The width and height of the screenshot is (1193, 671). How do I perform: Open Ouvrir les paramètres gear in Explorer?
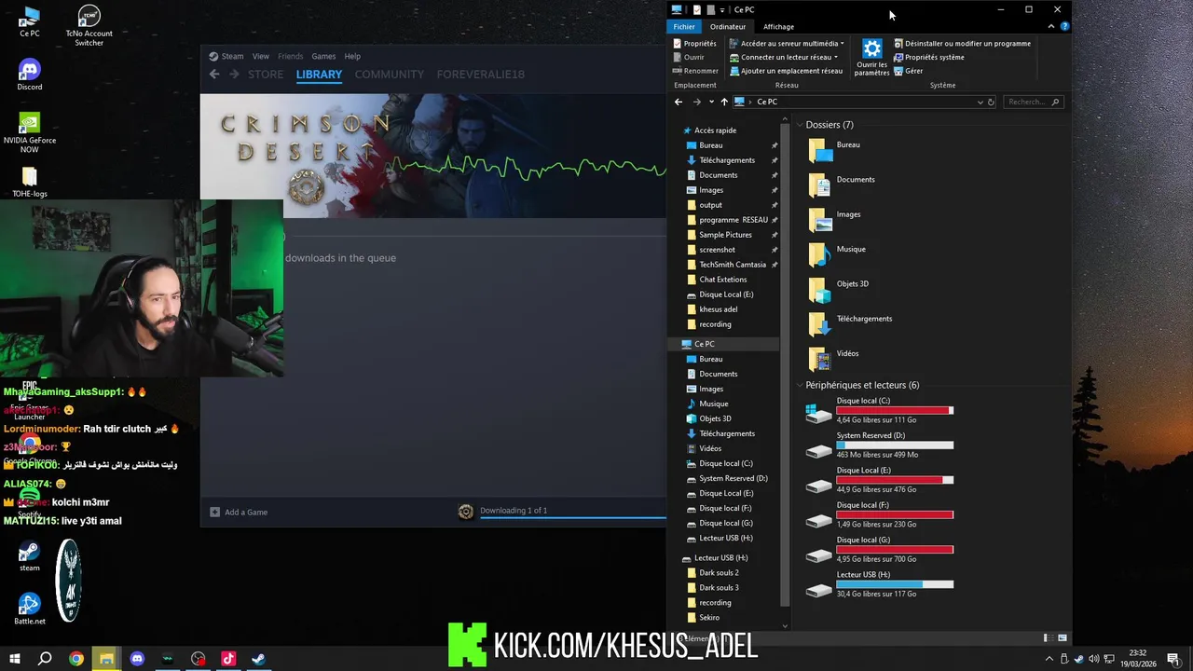(871, 58)
